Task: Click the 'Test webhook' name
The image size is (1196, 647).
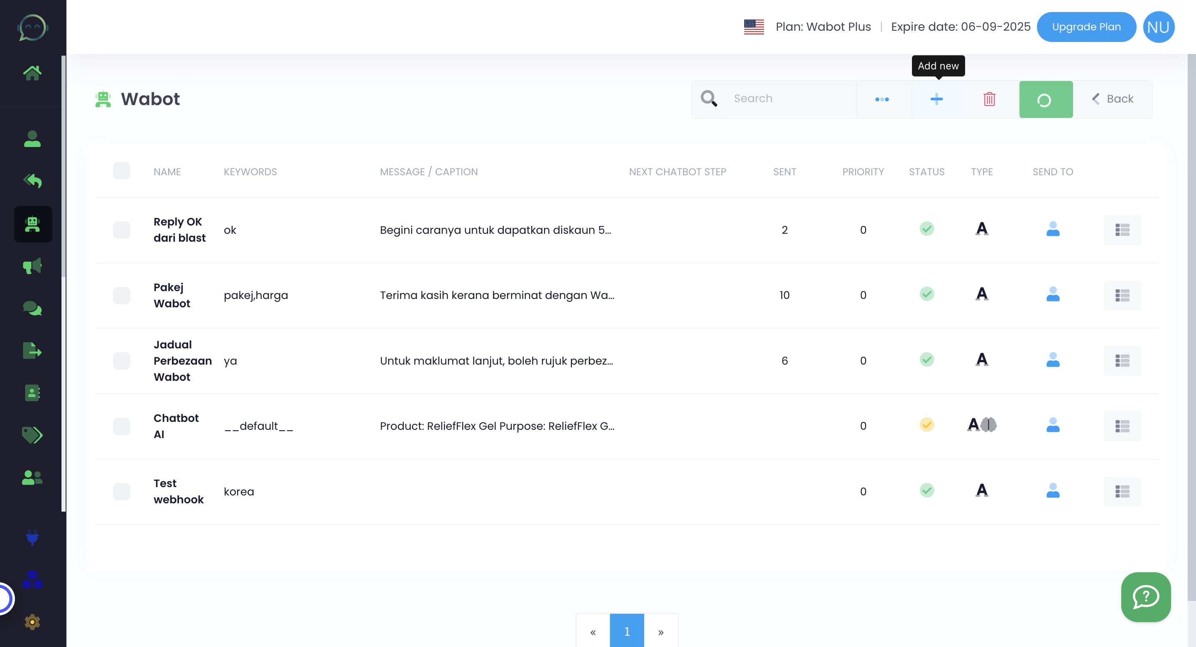Action: [x=179, y=492]
